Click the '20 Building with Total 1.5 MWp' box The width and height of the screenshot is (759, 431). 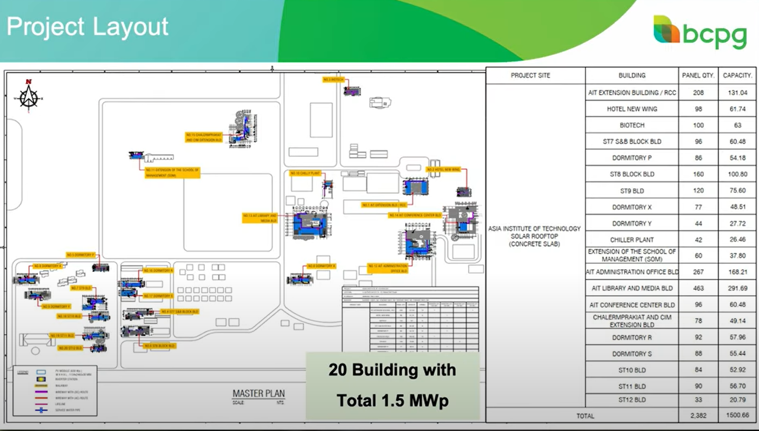[x=392, y=386]
